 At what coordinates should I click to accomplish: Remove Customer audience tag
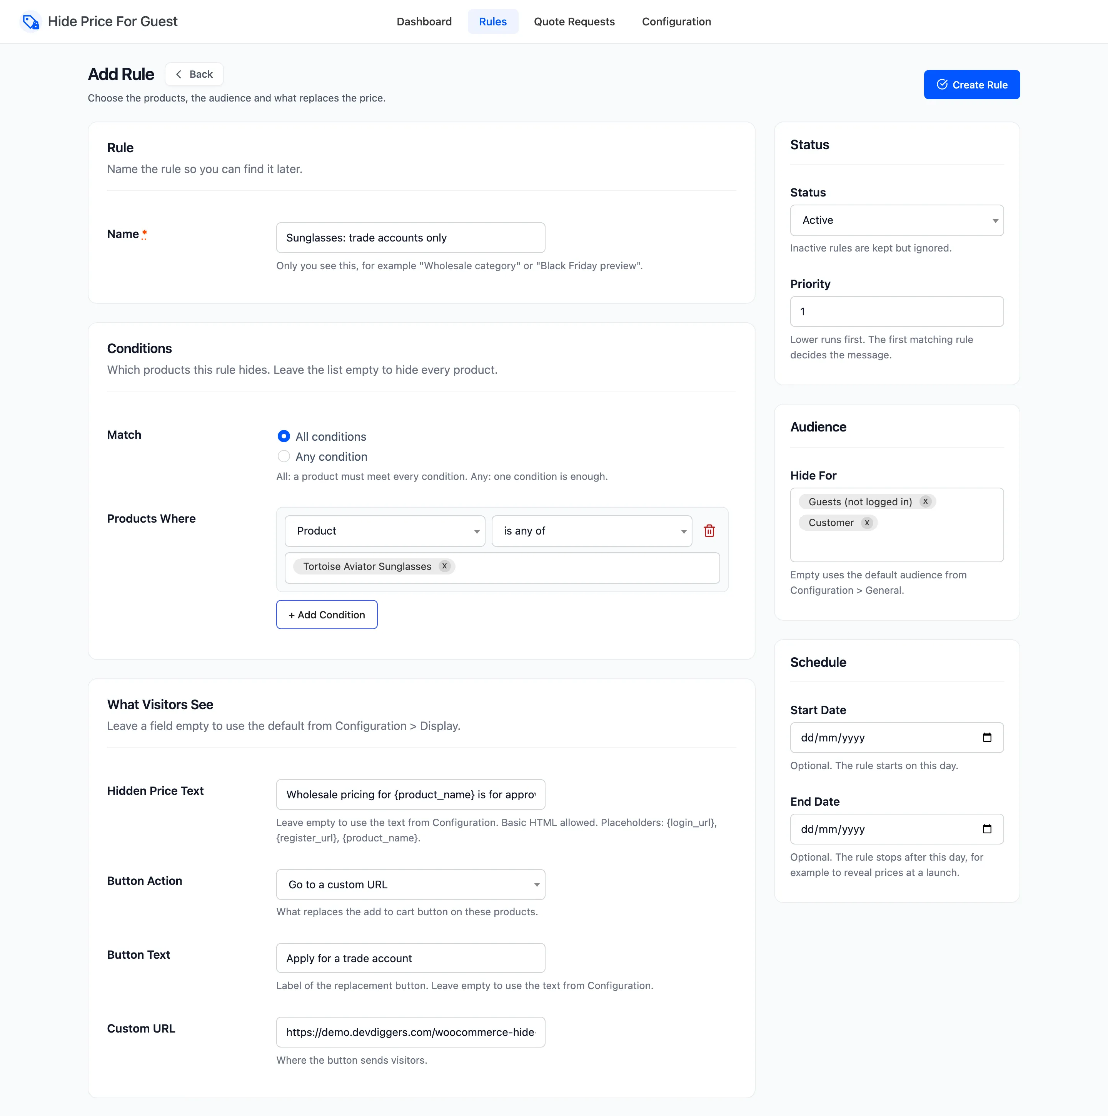tap(867, 523)
